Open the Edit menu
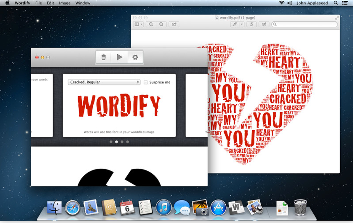The image size is (353, 223). pyautogui.click(x=50, y=3)
